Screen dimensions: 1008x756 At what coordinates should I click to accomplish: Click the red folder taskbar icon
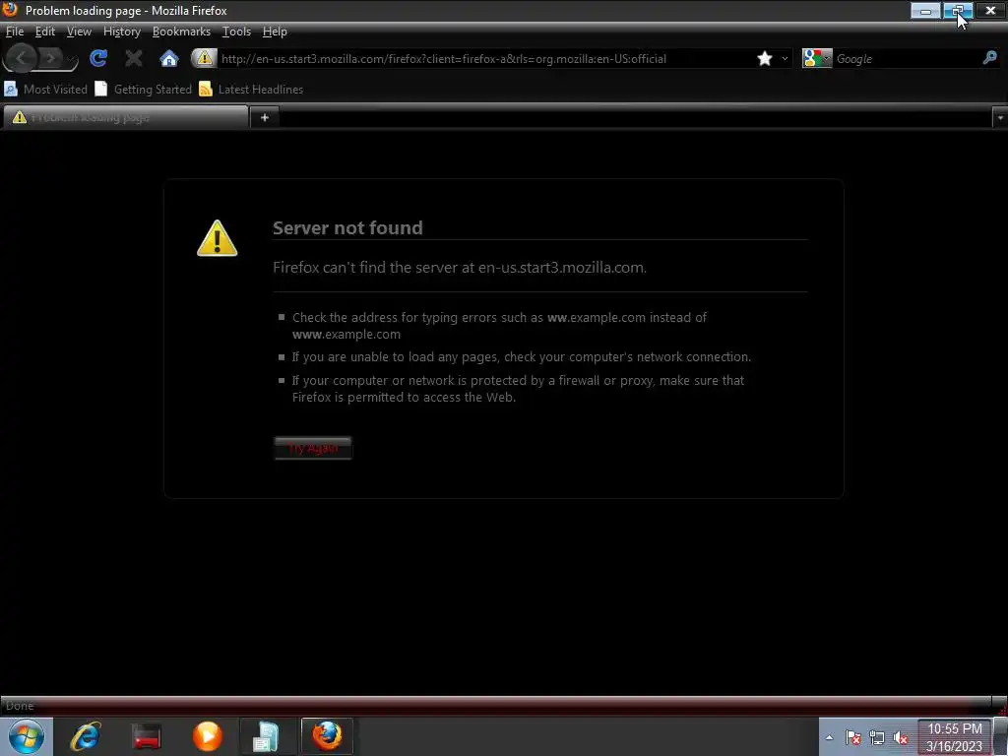(147, 736)
